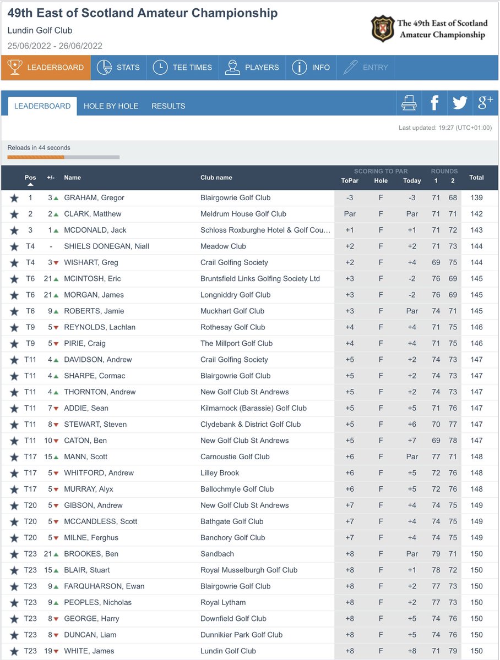Open CLARK, Matthew player details
500x660 pixels.
pyautogui.click(x=93, y=214)
